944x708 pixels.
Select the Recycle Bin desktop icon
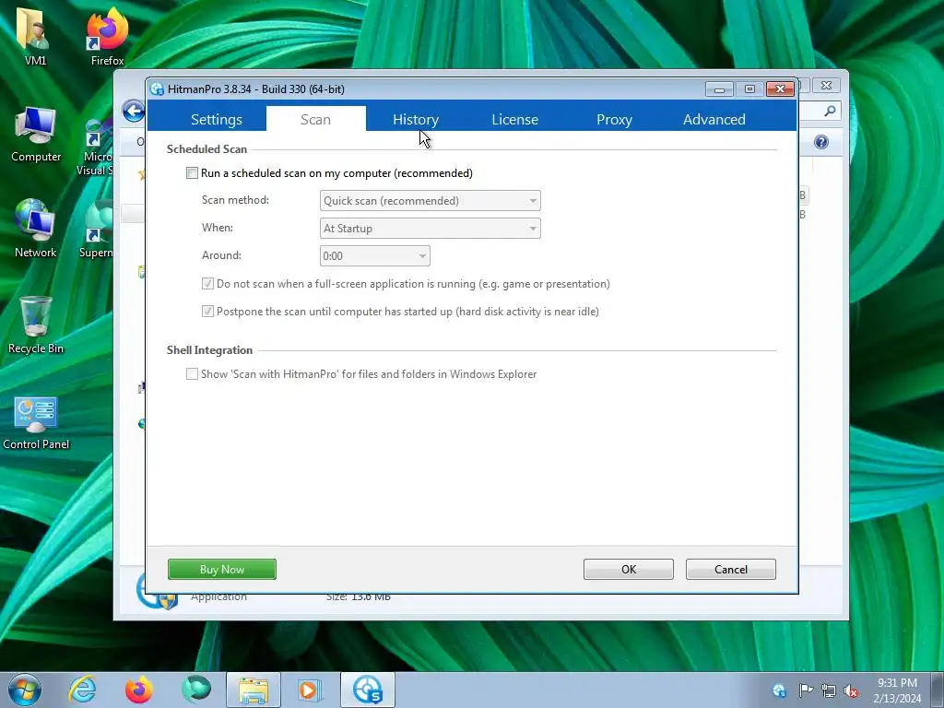click(36, 325)
